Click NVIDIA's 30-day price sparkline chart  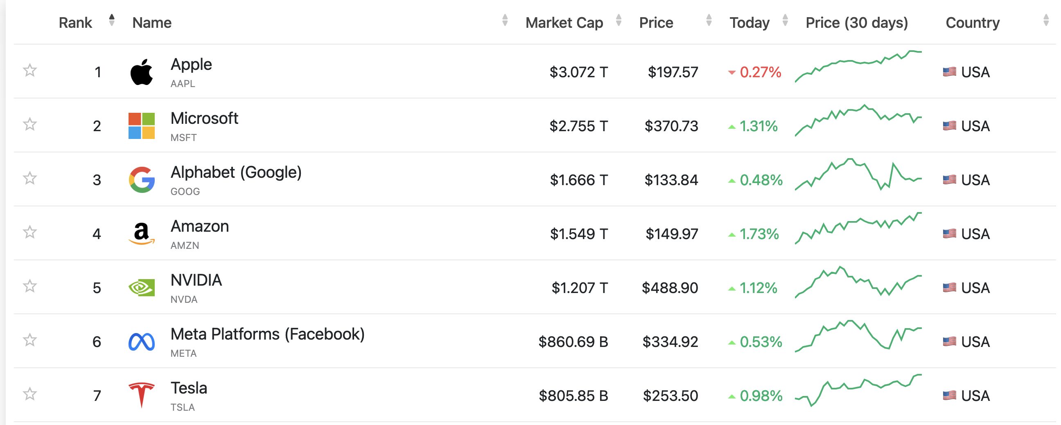[x=858, y=282]
